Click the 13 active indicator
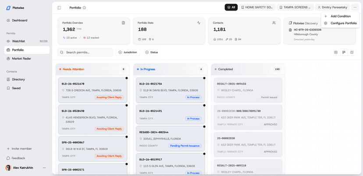The width and height of the screenshot is (363, 176). tap(70, 38)
